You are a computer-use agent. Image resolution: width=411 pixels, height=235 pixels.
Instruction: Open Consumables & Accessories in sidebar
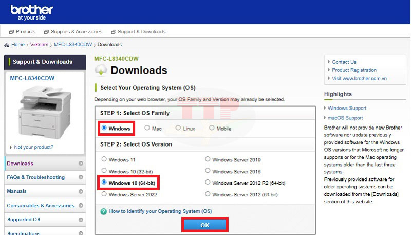pyautogui.click(x=45, y=205)
